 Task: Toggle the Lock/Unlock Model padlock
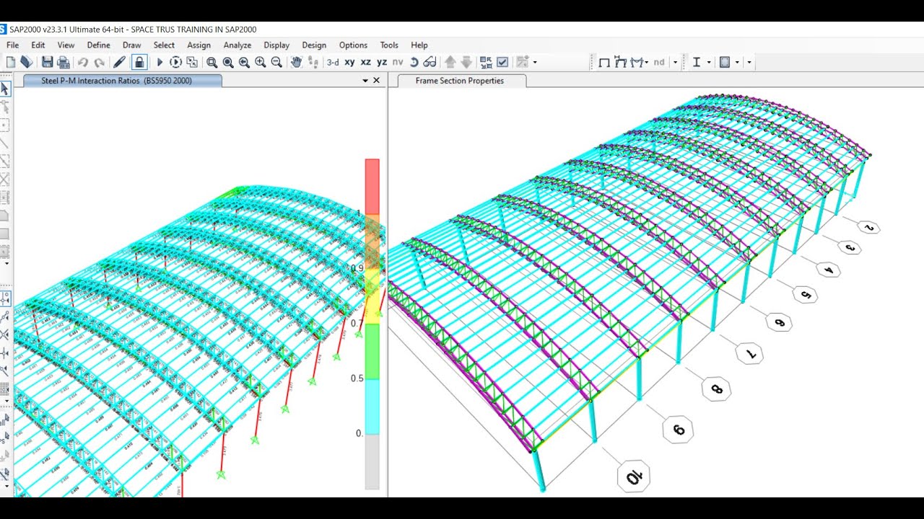(x=139, y=62)
